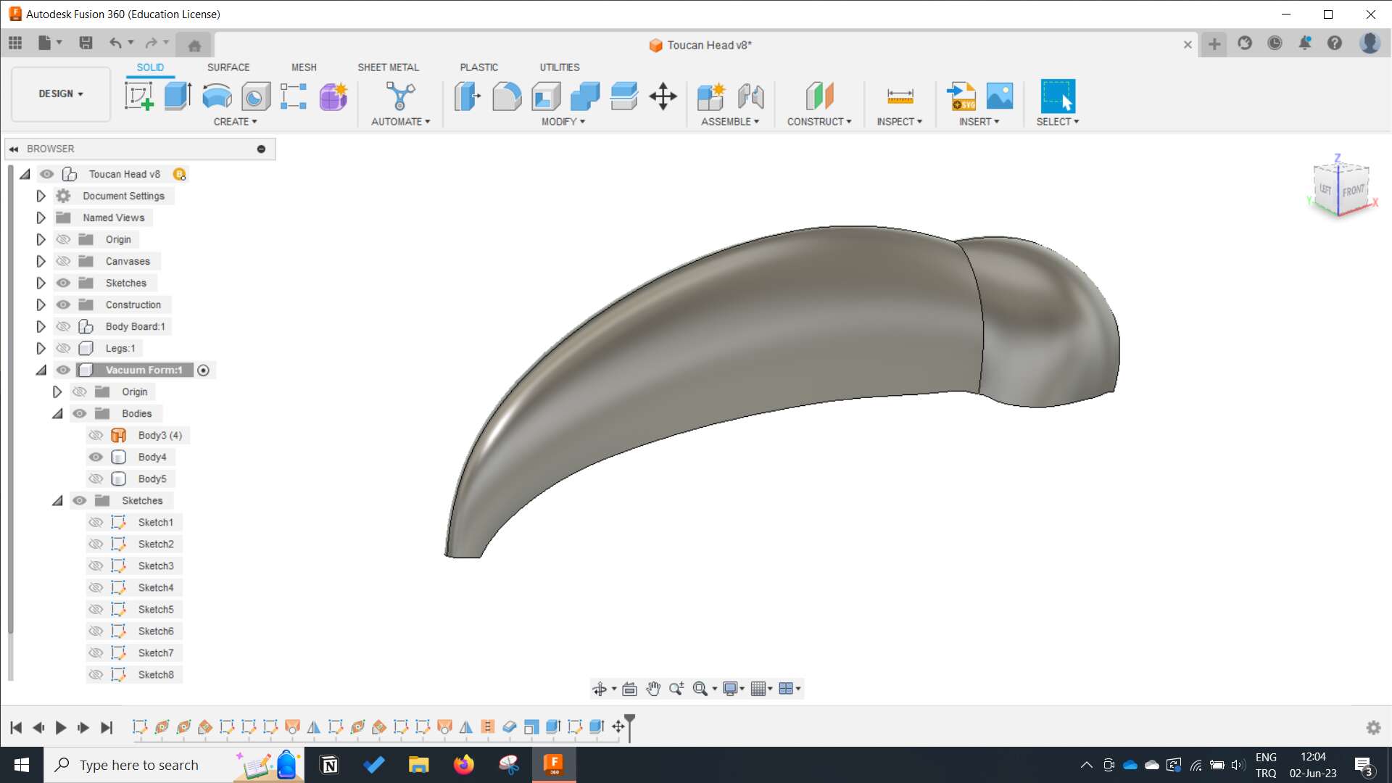Activate the Pan hand tool
Screen dimensions: 1392x783
[653, 689]
